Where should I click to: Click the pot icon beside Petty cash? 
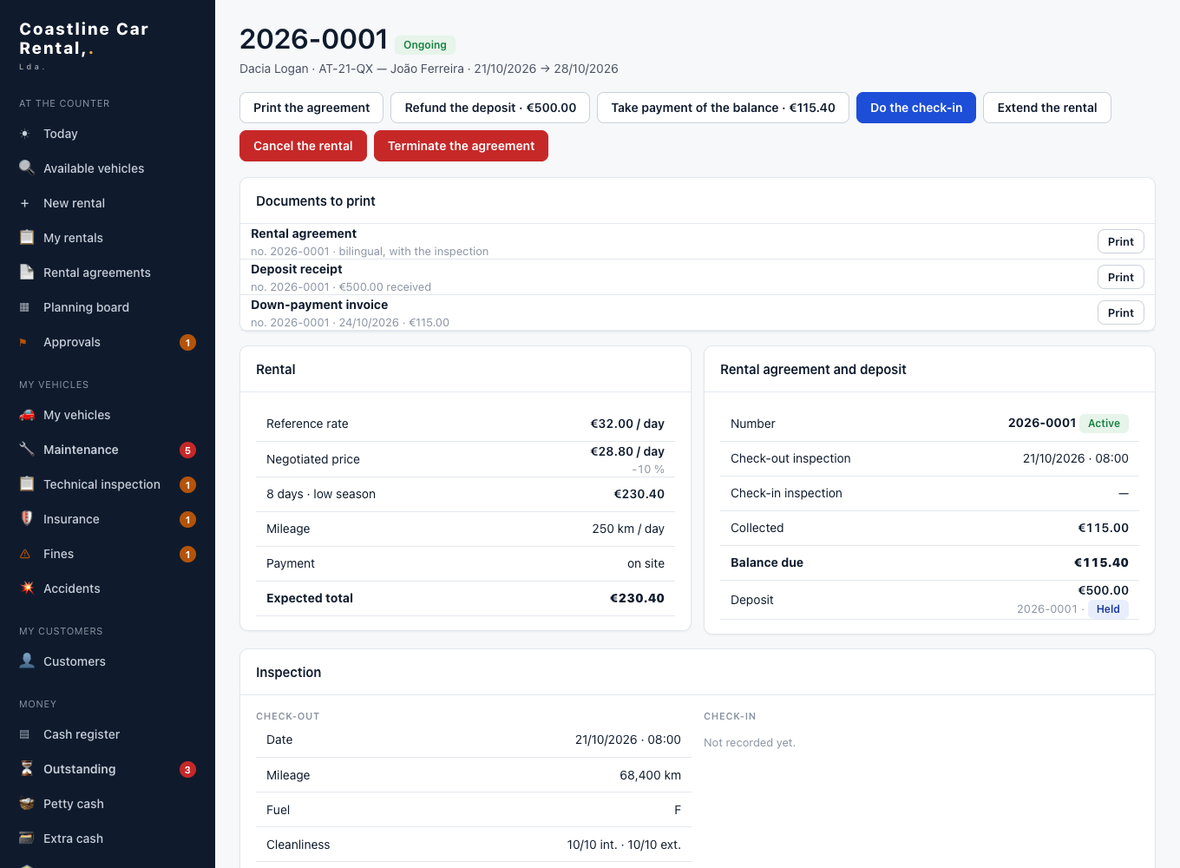coord(27,803)
